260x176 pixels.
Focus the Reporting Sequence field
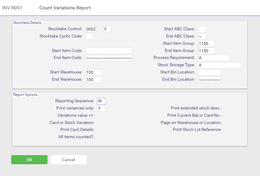(x=101, y=101)
